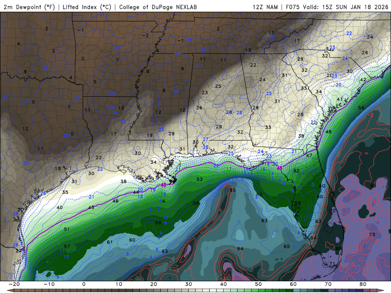Image resolution: width=391 pixels, height=293 pixels.
Task: Click the dewpoint value 51 off the Texas coast
Action: [66, 229]
